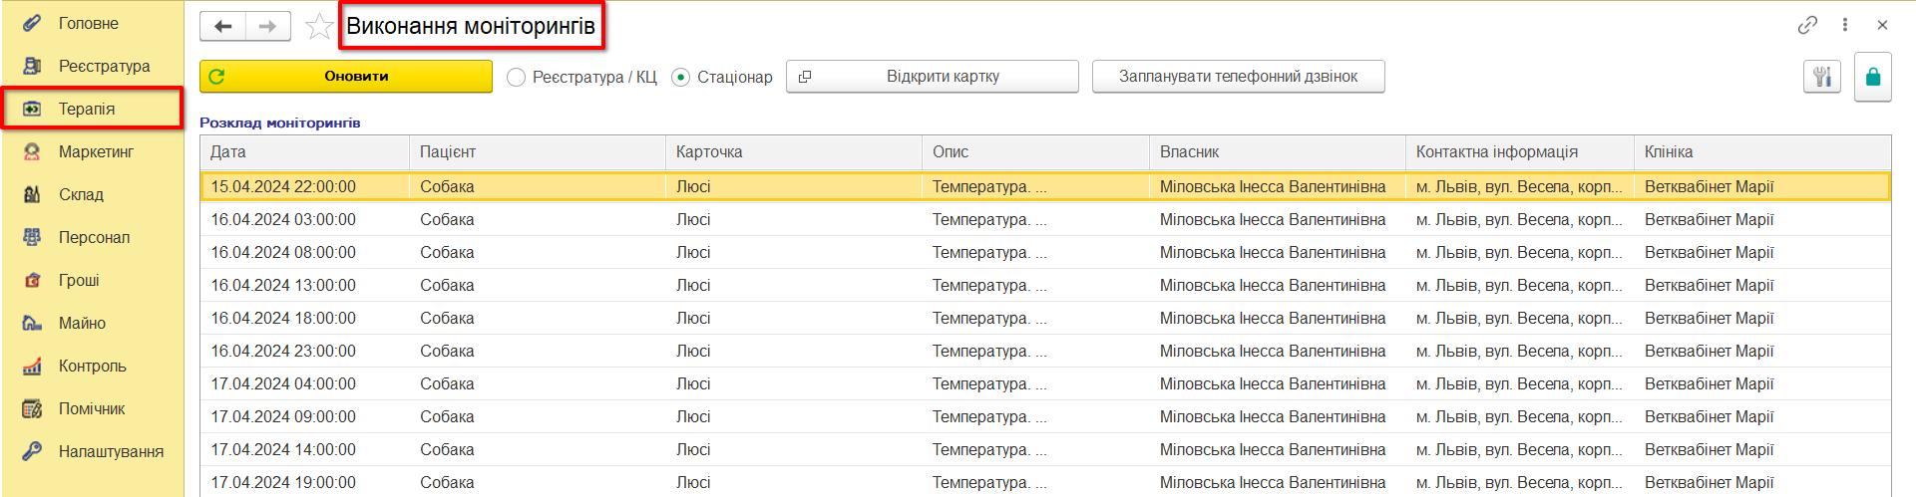Open the tools settings icon button
This screenshot has height=497, width=1916.
point(1822,77)
